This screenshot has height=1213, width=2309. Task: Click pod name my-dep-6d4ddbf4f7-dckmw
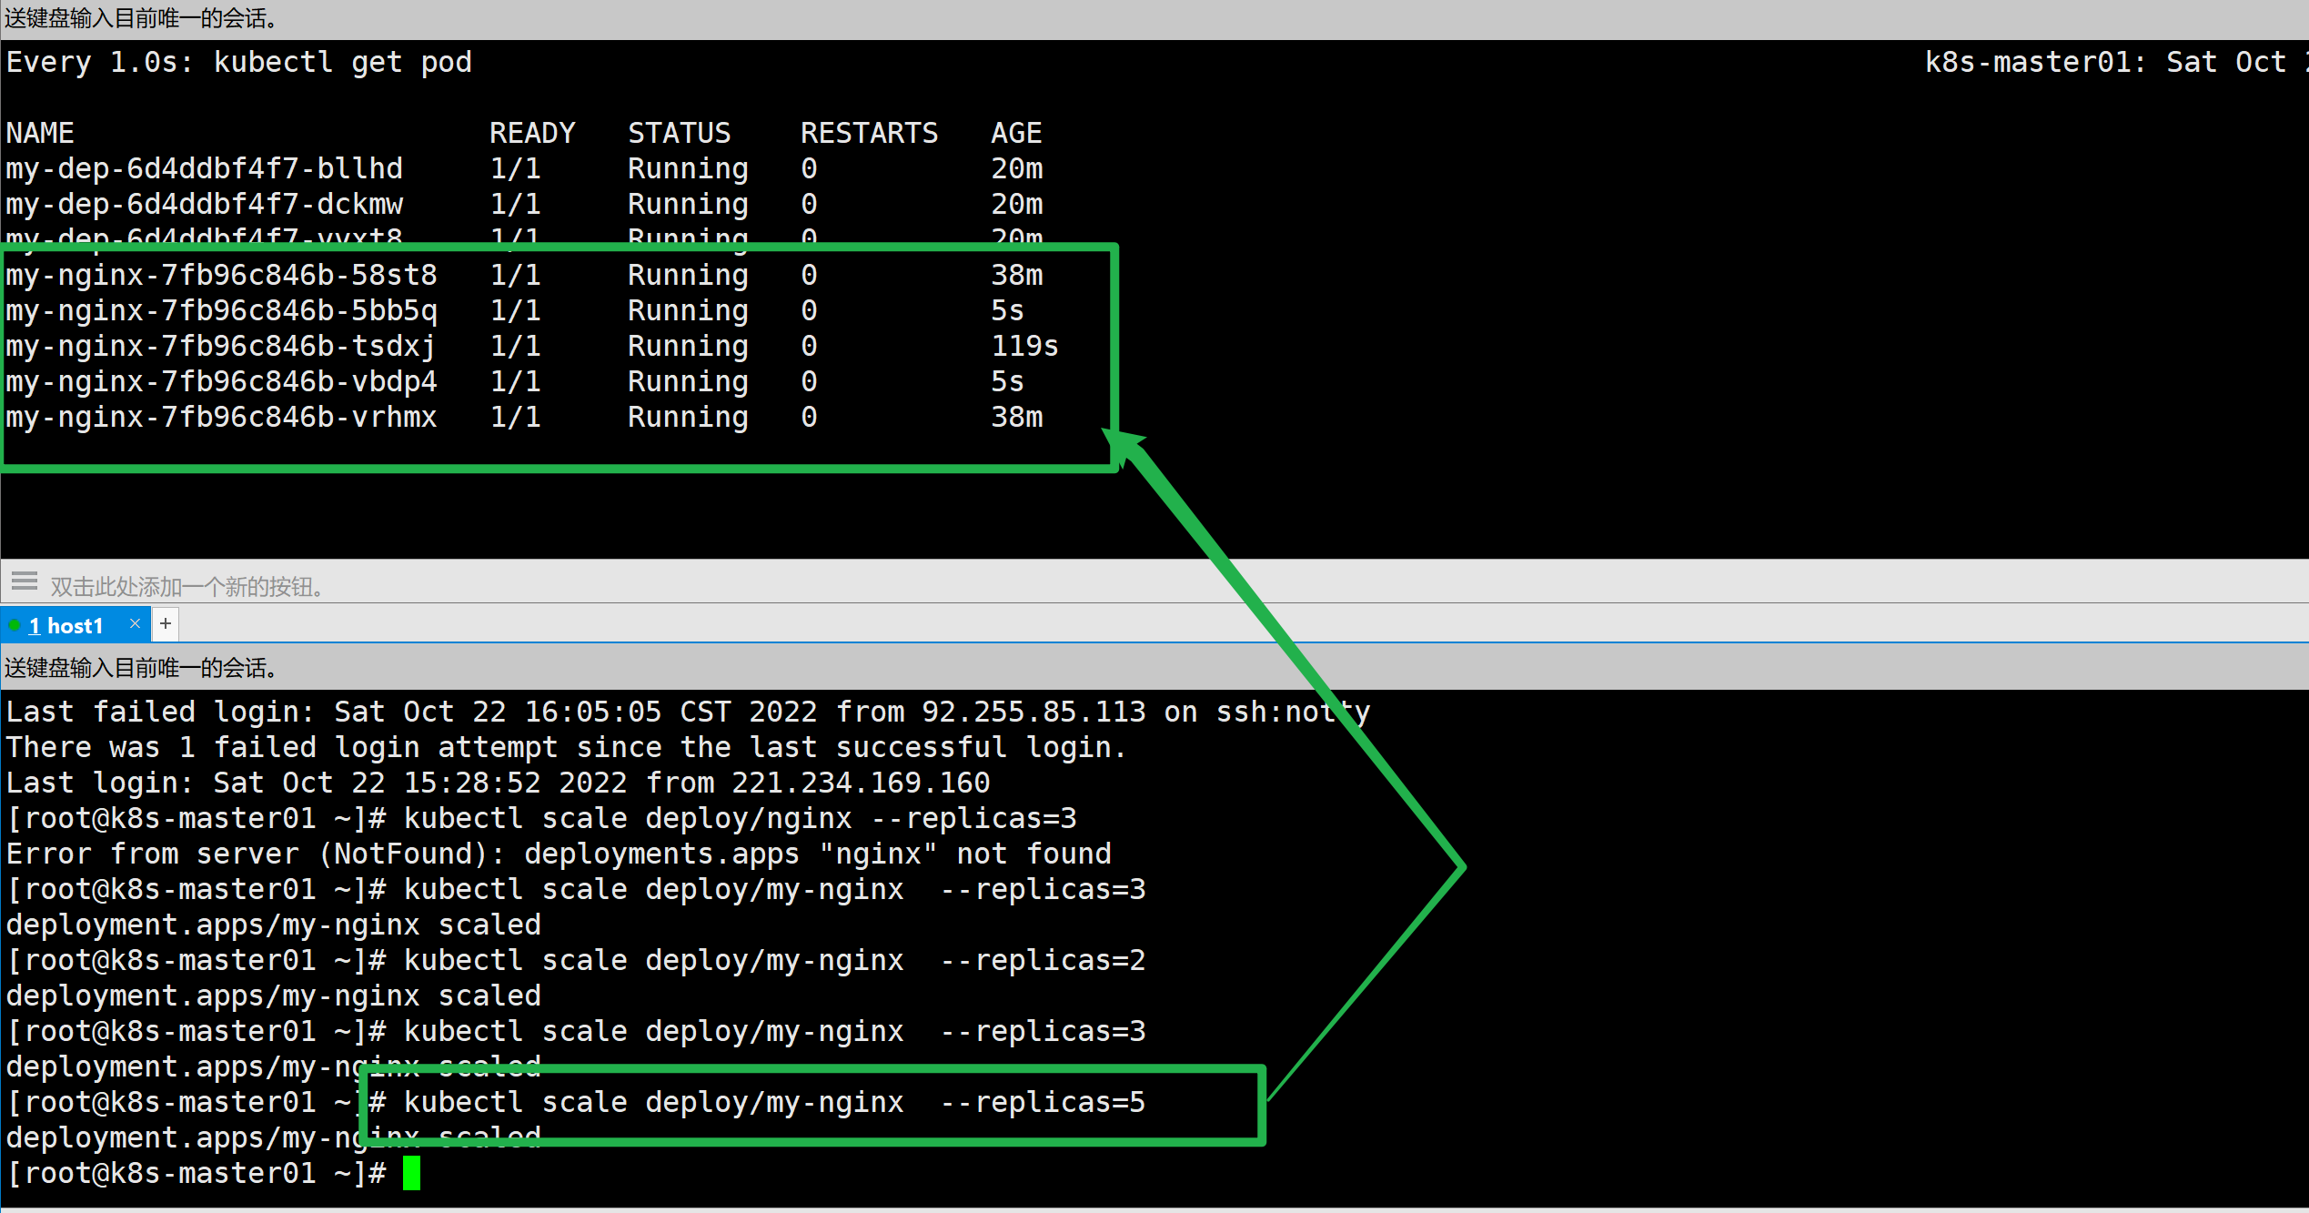(x=204, y=204)
